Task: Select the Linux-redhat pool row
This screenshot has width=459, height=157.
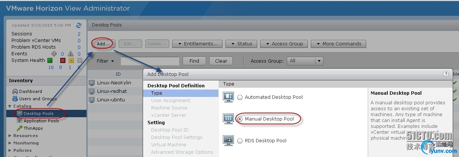Action: coord(115,91)
